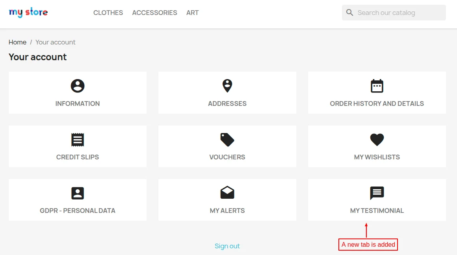This screenshot has width=457, height=255.
Task: Open the CLOTHES menu
Action: 108,13
